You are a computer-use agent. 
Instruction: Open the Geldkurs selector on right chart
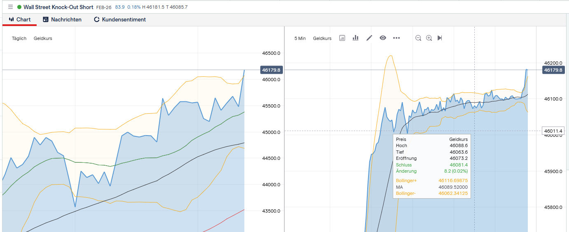pyautogui.click(x=322, y=38)
